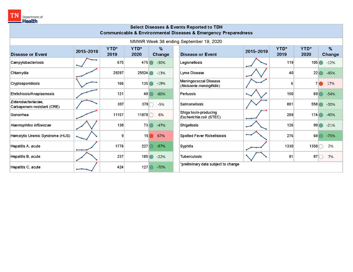Click the Hepatitis C trend sparkline
The width and height of the screenshot is (353, 272).
tap(87, 167)
